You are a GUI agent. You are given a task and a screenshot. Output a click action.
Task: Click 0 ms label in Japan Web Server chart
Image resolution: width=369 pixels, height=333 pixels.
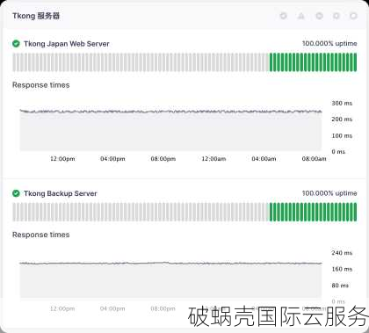click(x=338, y=152)
